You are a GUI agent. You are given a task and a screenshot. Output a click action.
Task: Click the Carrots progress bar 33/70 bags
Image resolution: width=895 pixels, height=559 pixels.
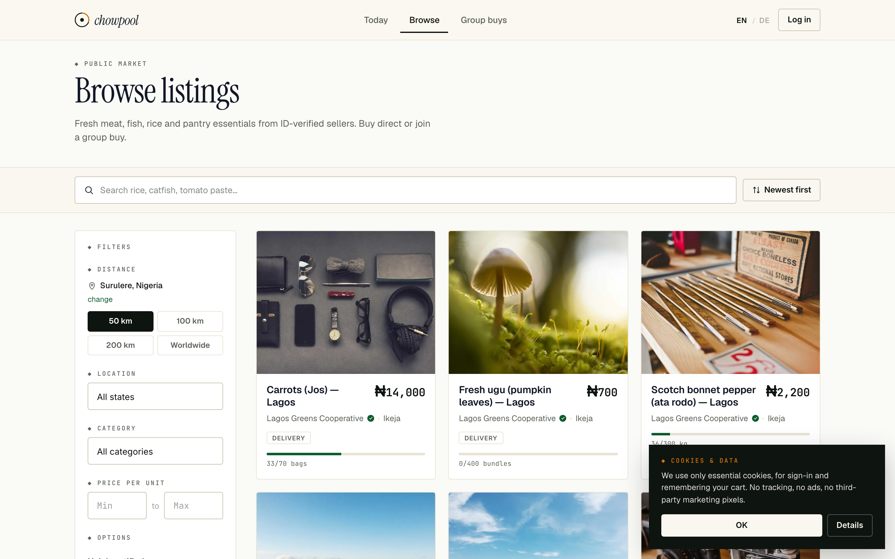point(346,454)
